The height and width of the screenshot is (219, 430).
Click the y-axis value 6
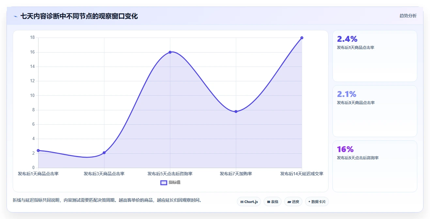tap(33, 124)
